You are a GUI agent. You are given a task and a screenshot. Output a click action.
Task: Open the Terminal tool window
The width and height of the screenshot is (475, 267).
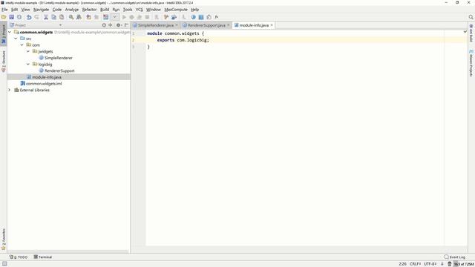click(43, 257)
